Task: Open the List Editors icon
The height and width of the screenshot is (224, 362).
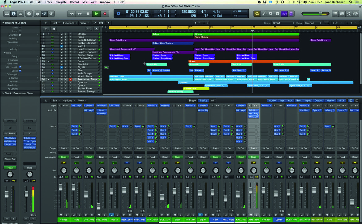Action: pos(335,14)
